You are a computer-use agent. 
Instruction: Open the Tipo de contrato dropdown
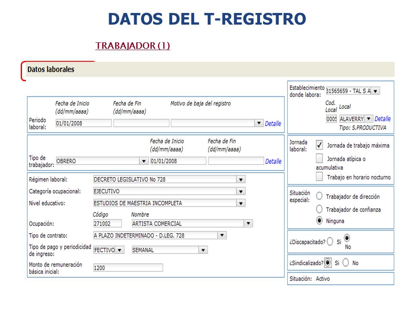(222, 235)
